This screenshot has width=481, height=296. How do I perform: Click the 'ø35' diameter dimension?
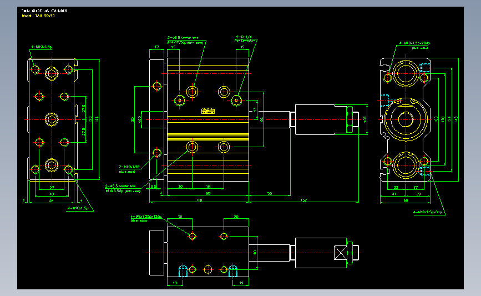coord(364,119)
